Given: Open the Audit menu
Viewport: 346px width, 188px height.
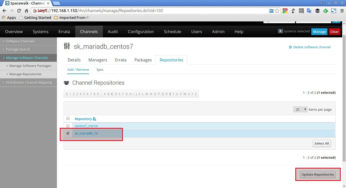Looking at the screenshot, I should [113, 32].
